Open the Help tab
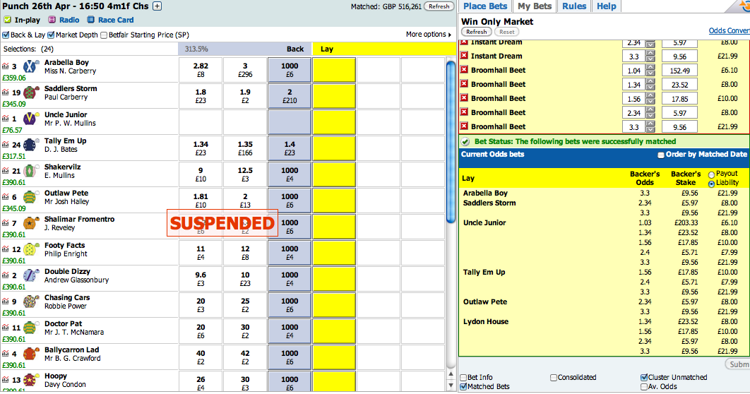The width and height of the screenshot is (750, 394). tap(606, 6)
